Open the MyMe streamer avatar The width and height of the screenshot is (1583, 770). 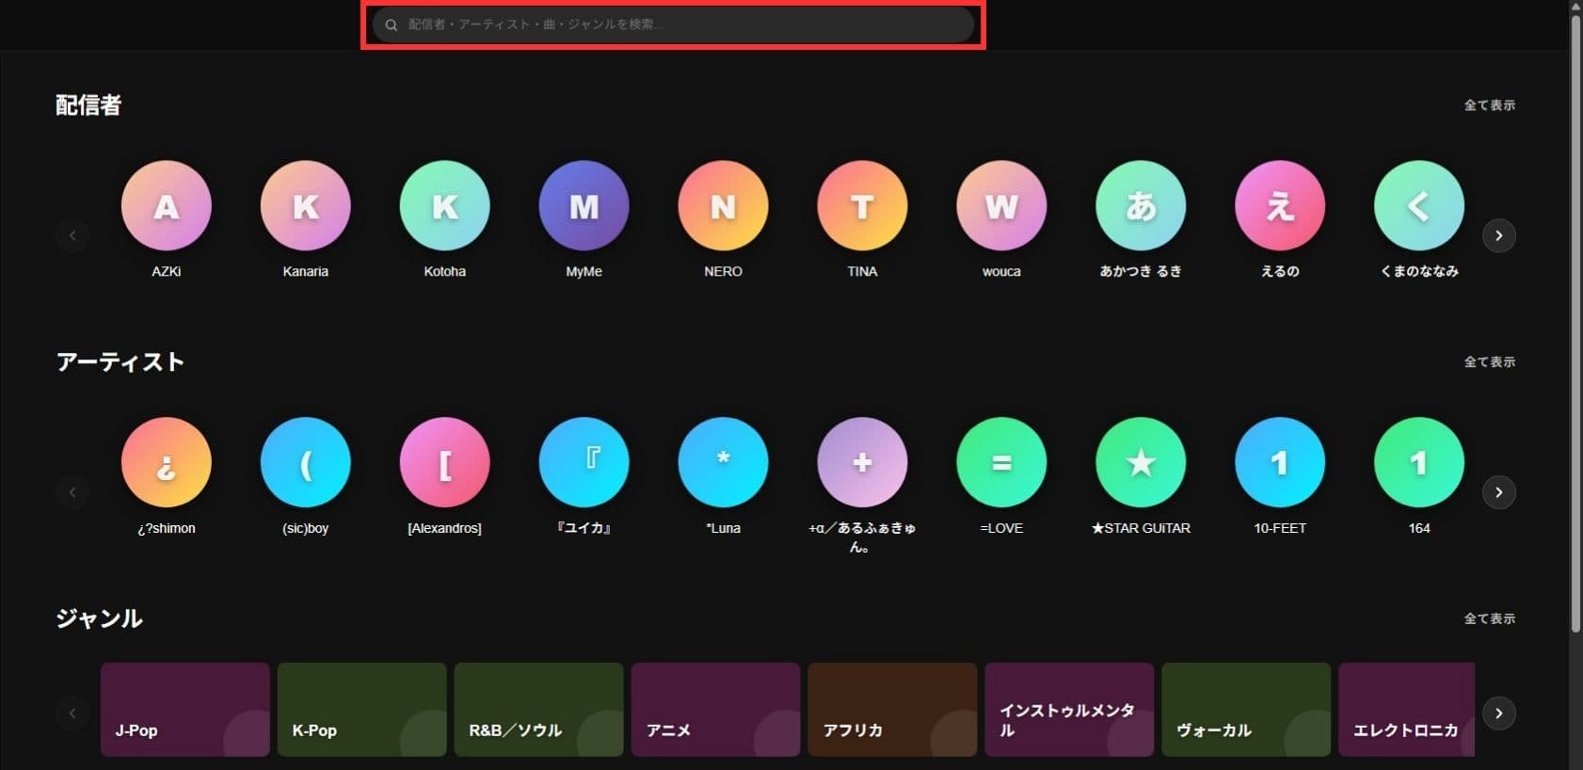click(584, 206)
